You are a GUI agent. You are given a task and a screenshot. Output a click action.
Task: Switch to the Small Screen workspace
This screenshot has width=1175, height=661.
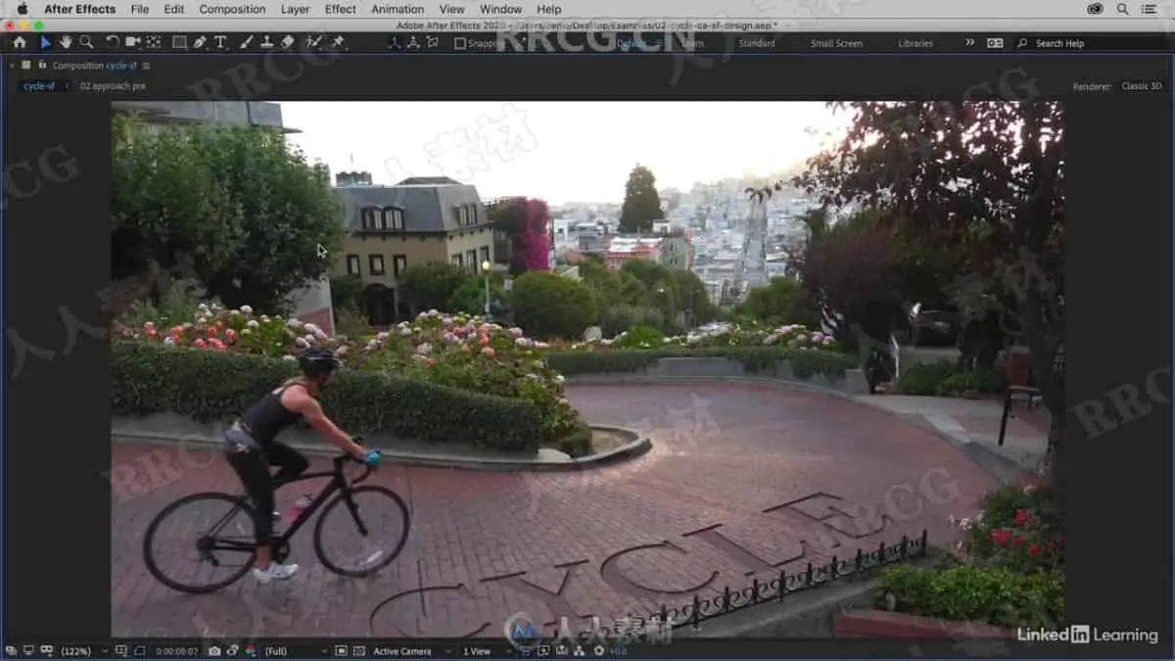tap(836, 43)
